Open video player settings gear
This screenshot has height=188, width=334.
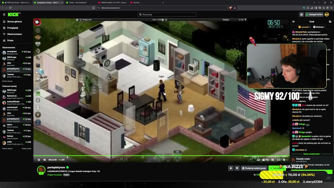284,160
